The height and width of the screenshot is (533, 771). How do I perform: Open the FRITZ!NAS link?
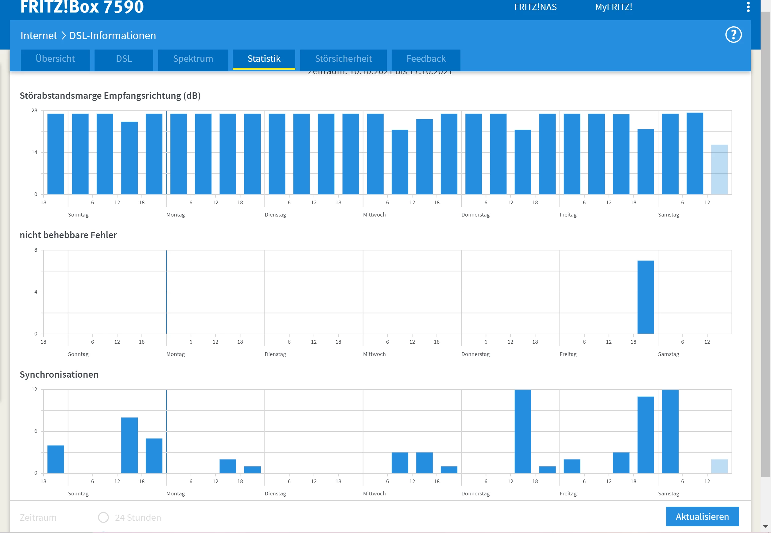[x=535, y=7]
